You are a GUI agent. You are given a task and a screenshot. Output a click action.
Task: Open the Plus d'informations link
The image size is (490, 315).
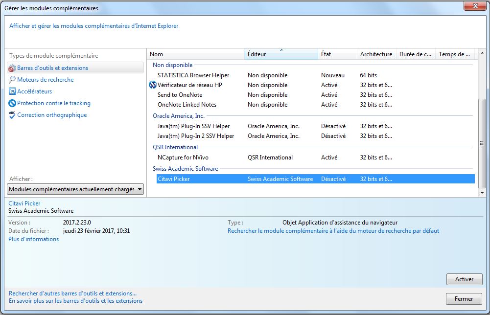point(33,239)
